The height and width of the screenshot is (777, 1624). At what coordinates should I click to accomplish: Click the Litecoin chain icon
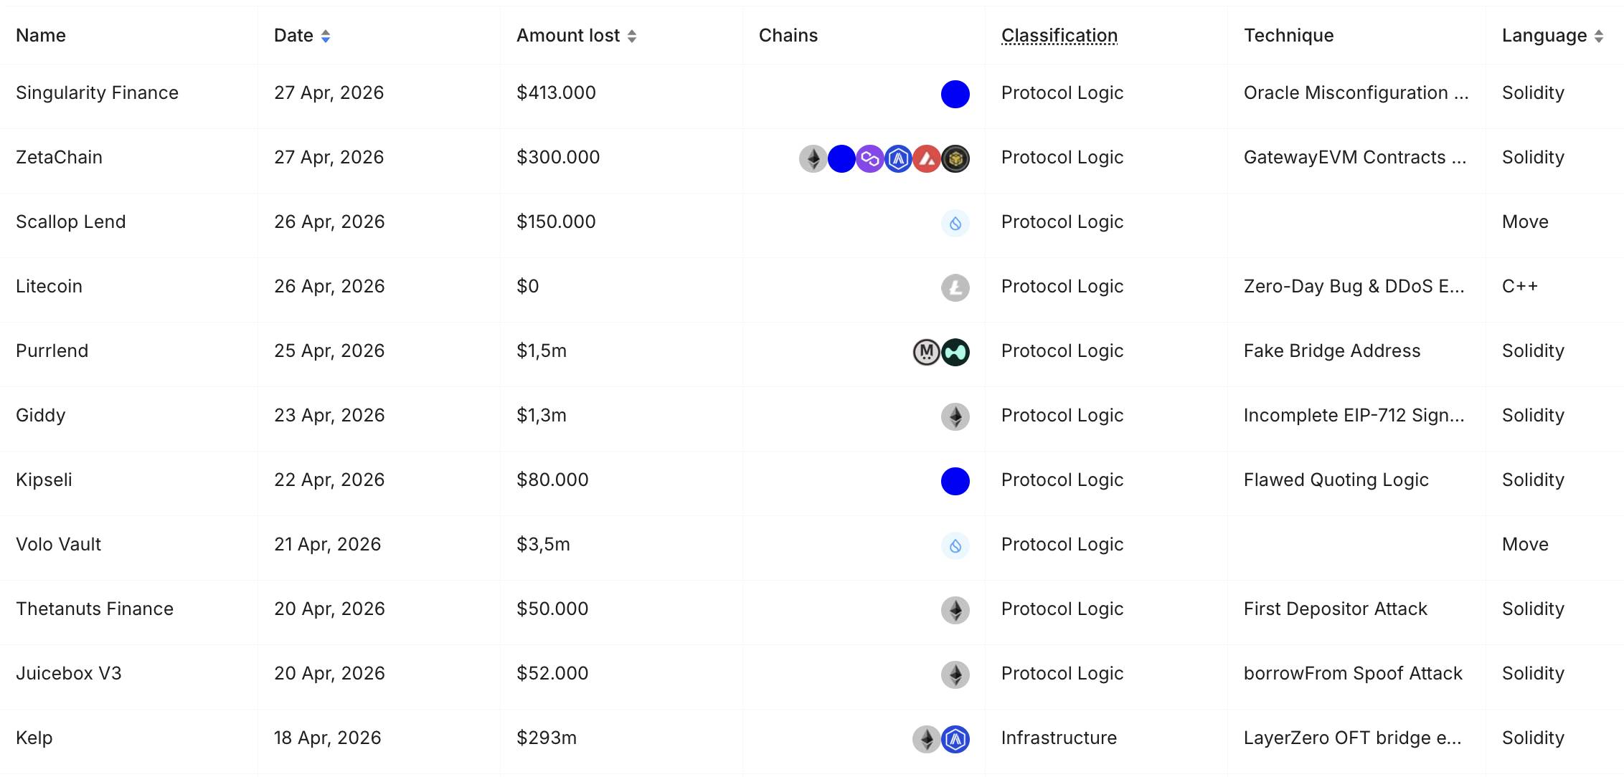point(955,287)
